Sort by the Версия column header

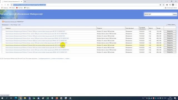(151, 28)
